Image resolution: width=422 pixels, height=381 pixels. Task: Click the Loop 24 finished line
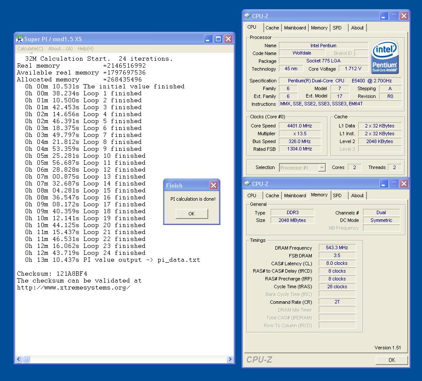(x=85, y=253)
